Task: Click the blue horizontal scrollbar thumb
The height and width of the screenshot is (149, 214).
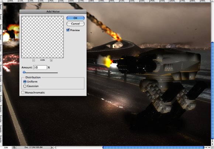Action: click(x=153, y=148)
